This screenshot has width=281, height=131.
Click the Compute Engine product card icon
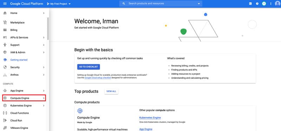(80, 111)
